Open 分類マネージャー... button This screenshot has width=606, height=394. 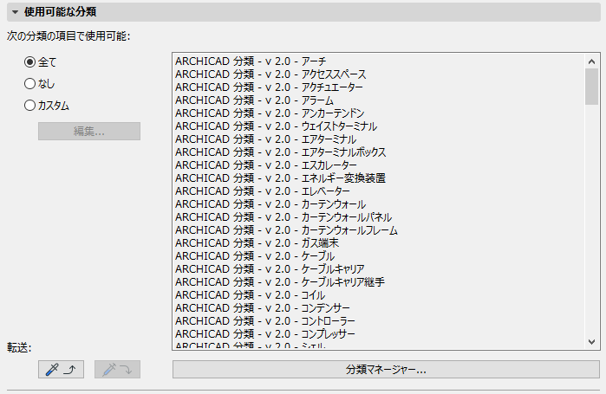click(386, 369)
